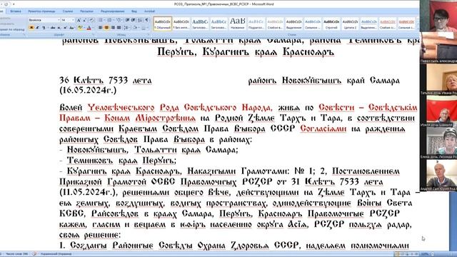Screen dimensions: 457x257
Task: Open the Font dialog launcher
Action: pos(94,35)
